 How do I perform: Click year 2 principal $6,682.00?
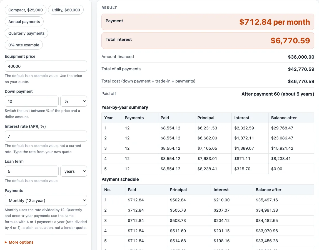point(207,138)
